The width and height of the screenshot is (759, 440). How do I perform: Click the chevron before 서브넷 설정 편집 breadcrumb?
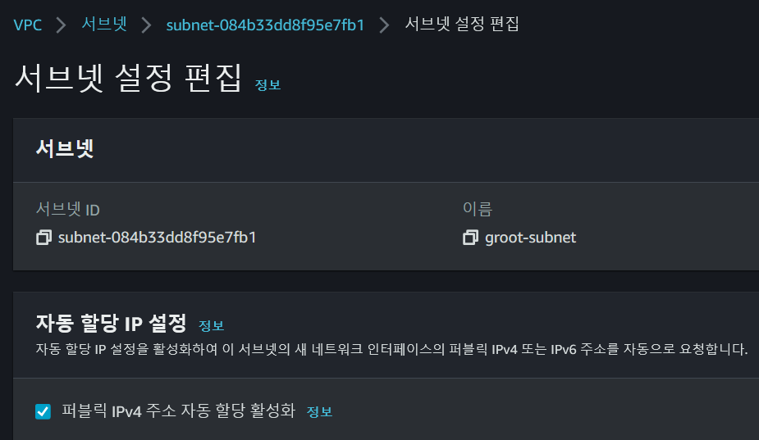click(x=384, y=25)
